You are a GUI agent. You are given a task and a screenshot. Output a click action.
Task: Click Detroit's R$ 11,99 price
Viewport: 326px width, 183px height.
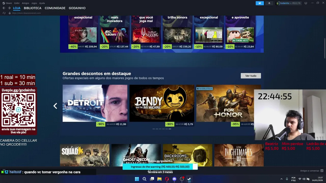[121, 124]
